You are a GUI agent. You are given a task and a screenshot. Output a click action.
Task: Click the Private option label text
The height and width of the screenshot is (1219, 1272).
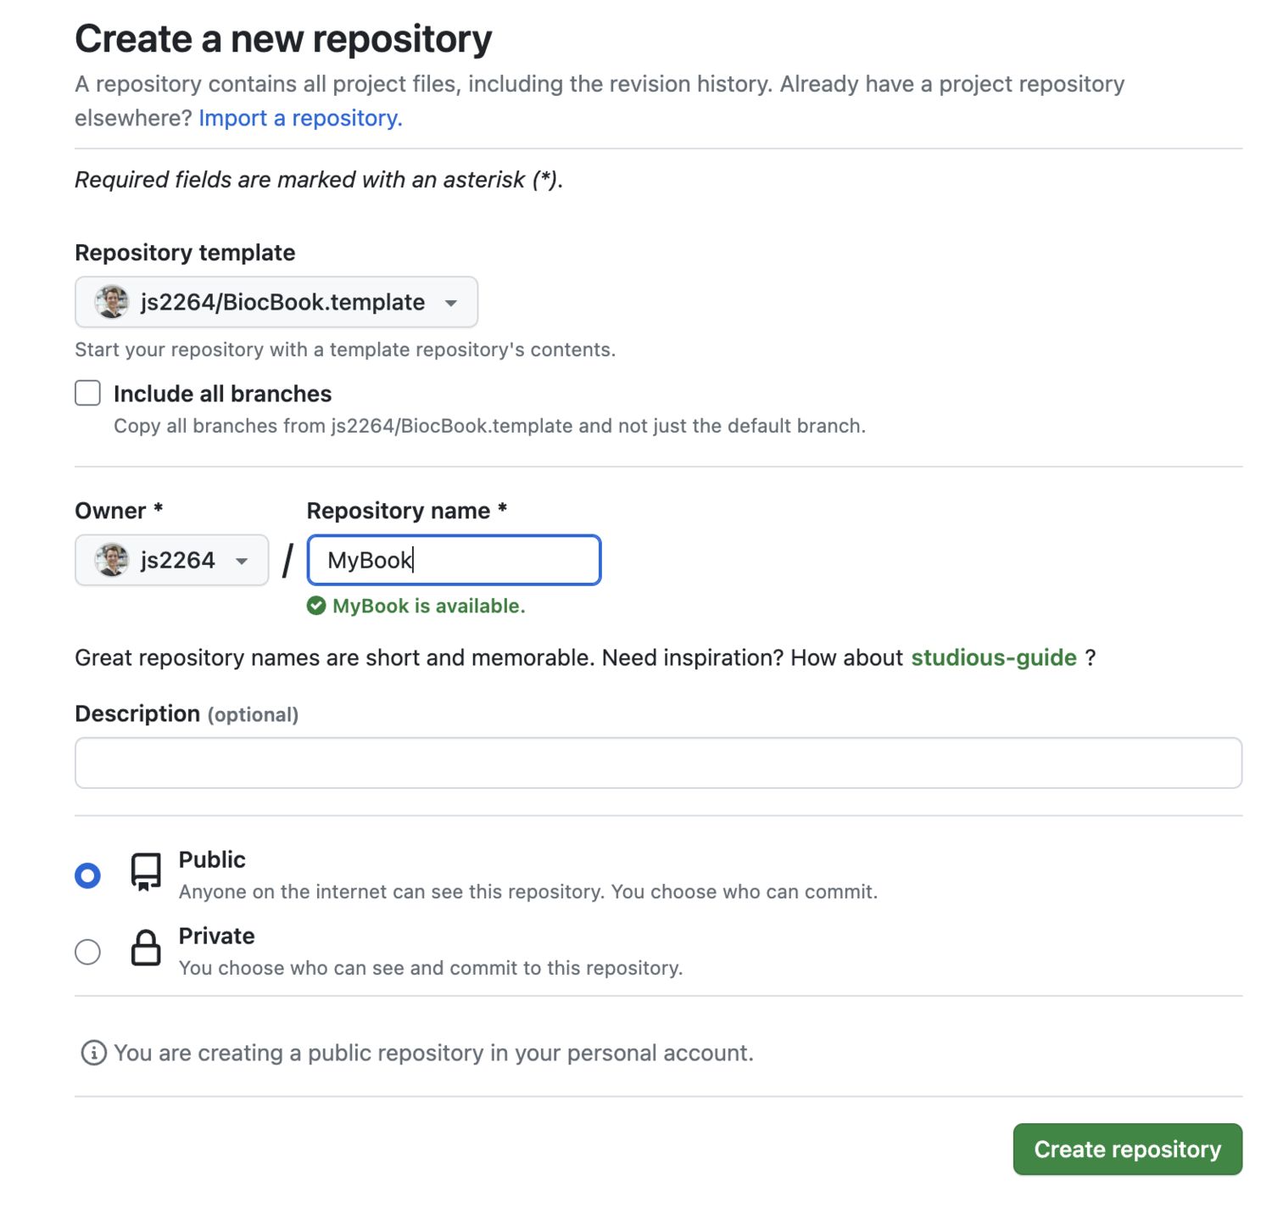point(216,936)
